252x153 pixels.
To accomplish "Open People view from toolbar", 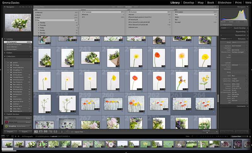I will point(55,132).
